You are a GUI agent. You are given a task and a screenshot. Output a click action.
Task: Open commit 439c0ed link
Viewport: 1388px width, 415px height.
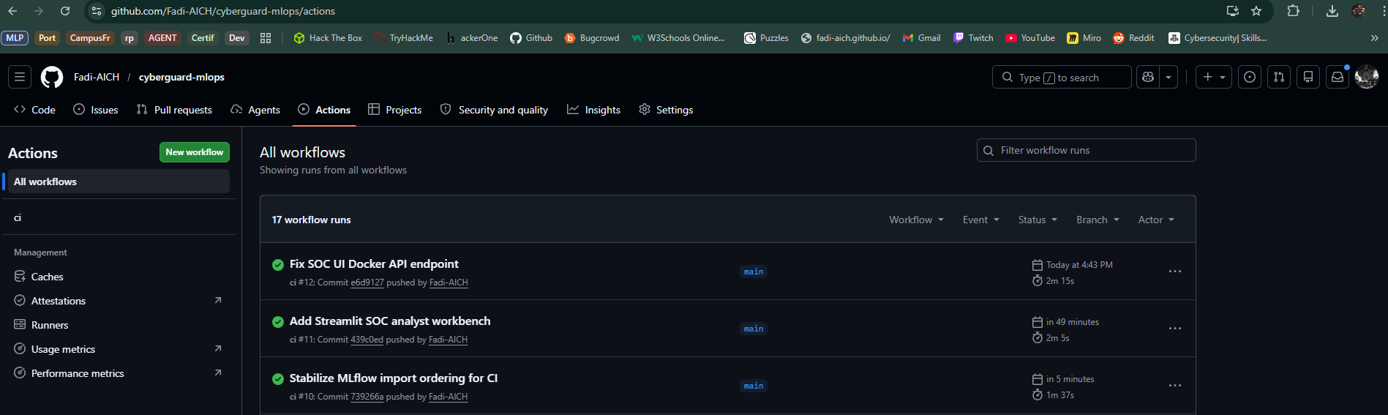(x=367, y=340)
